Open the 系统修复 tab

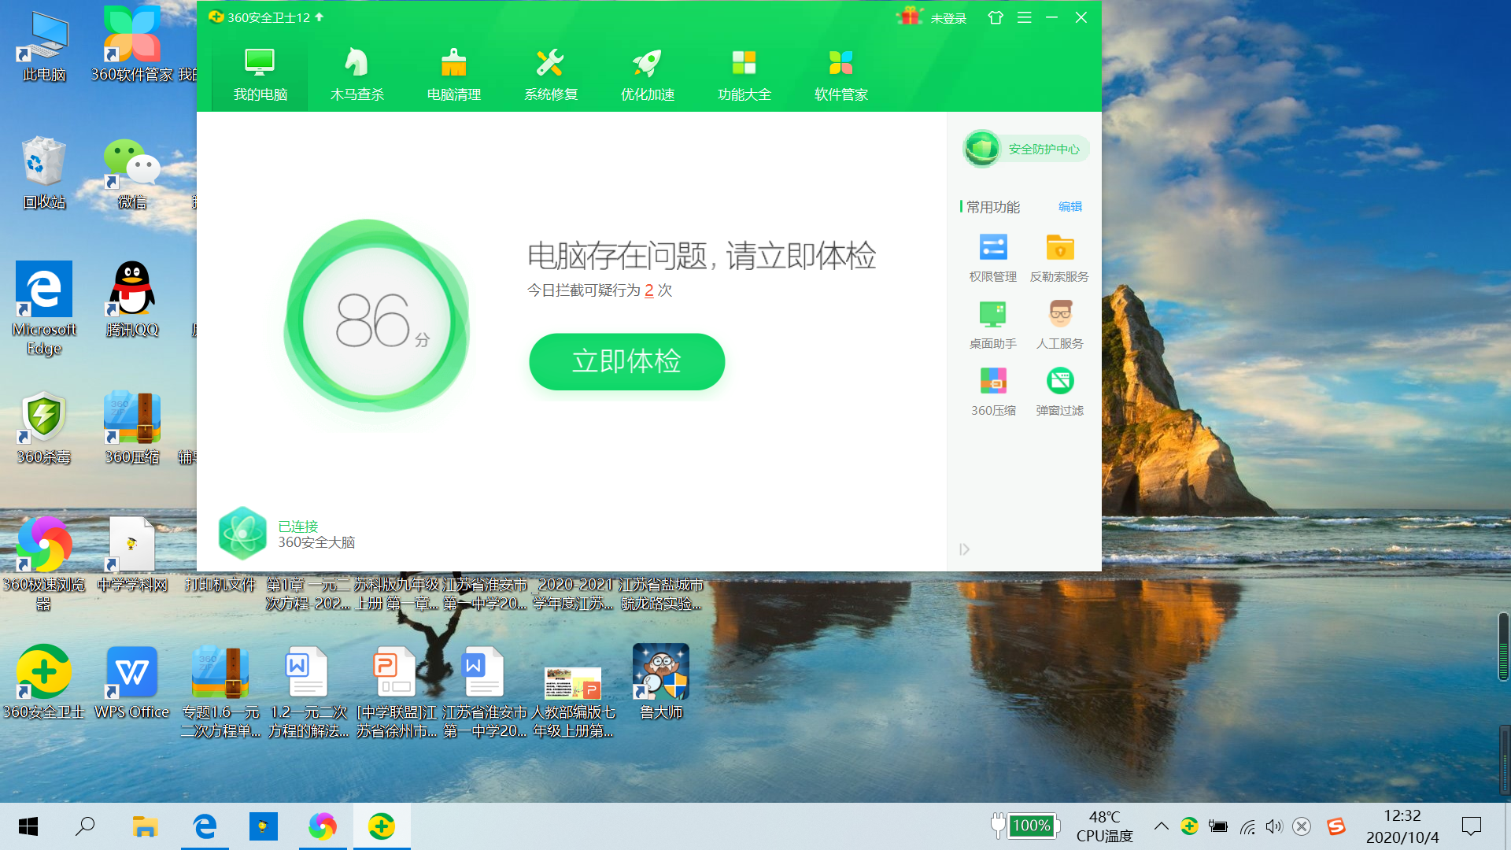pyautogui.click(x=550, y=75)
